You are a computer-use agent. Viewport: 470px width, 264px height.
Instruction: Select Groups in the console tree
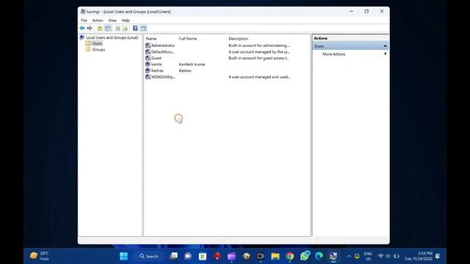(98, 49)
